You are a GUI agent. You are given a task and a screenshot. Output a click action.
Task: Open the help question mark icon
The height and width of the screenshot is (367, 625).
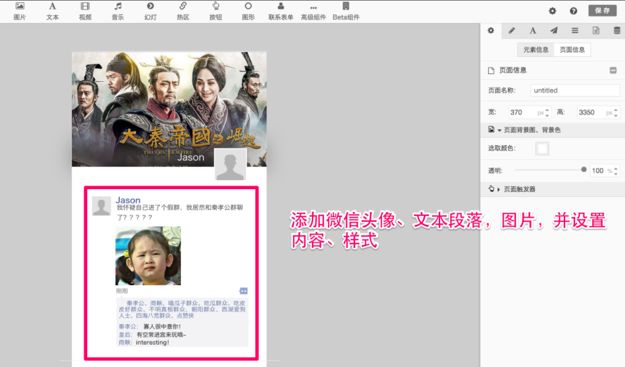click(573, 11)
